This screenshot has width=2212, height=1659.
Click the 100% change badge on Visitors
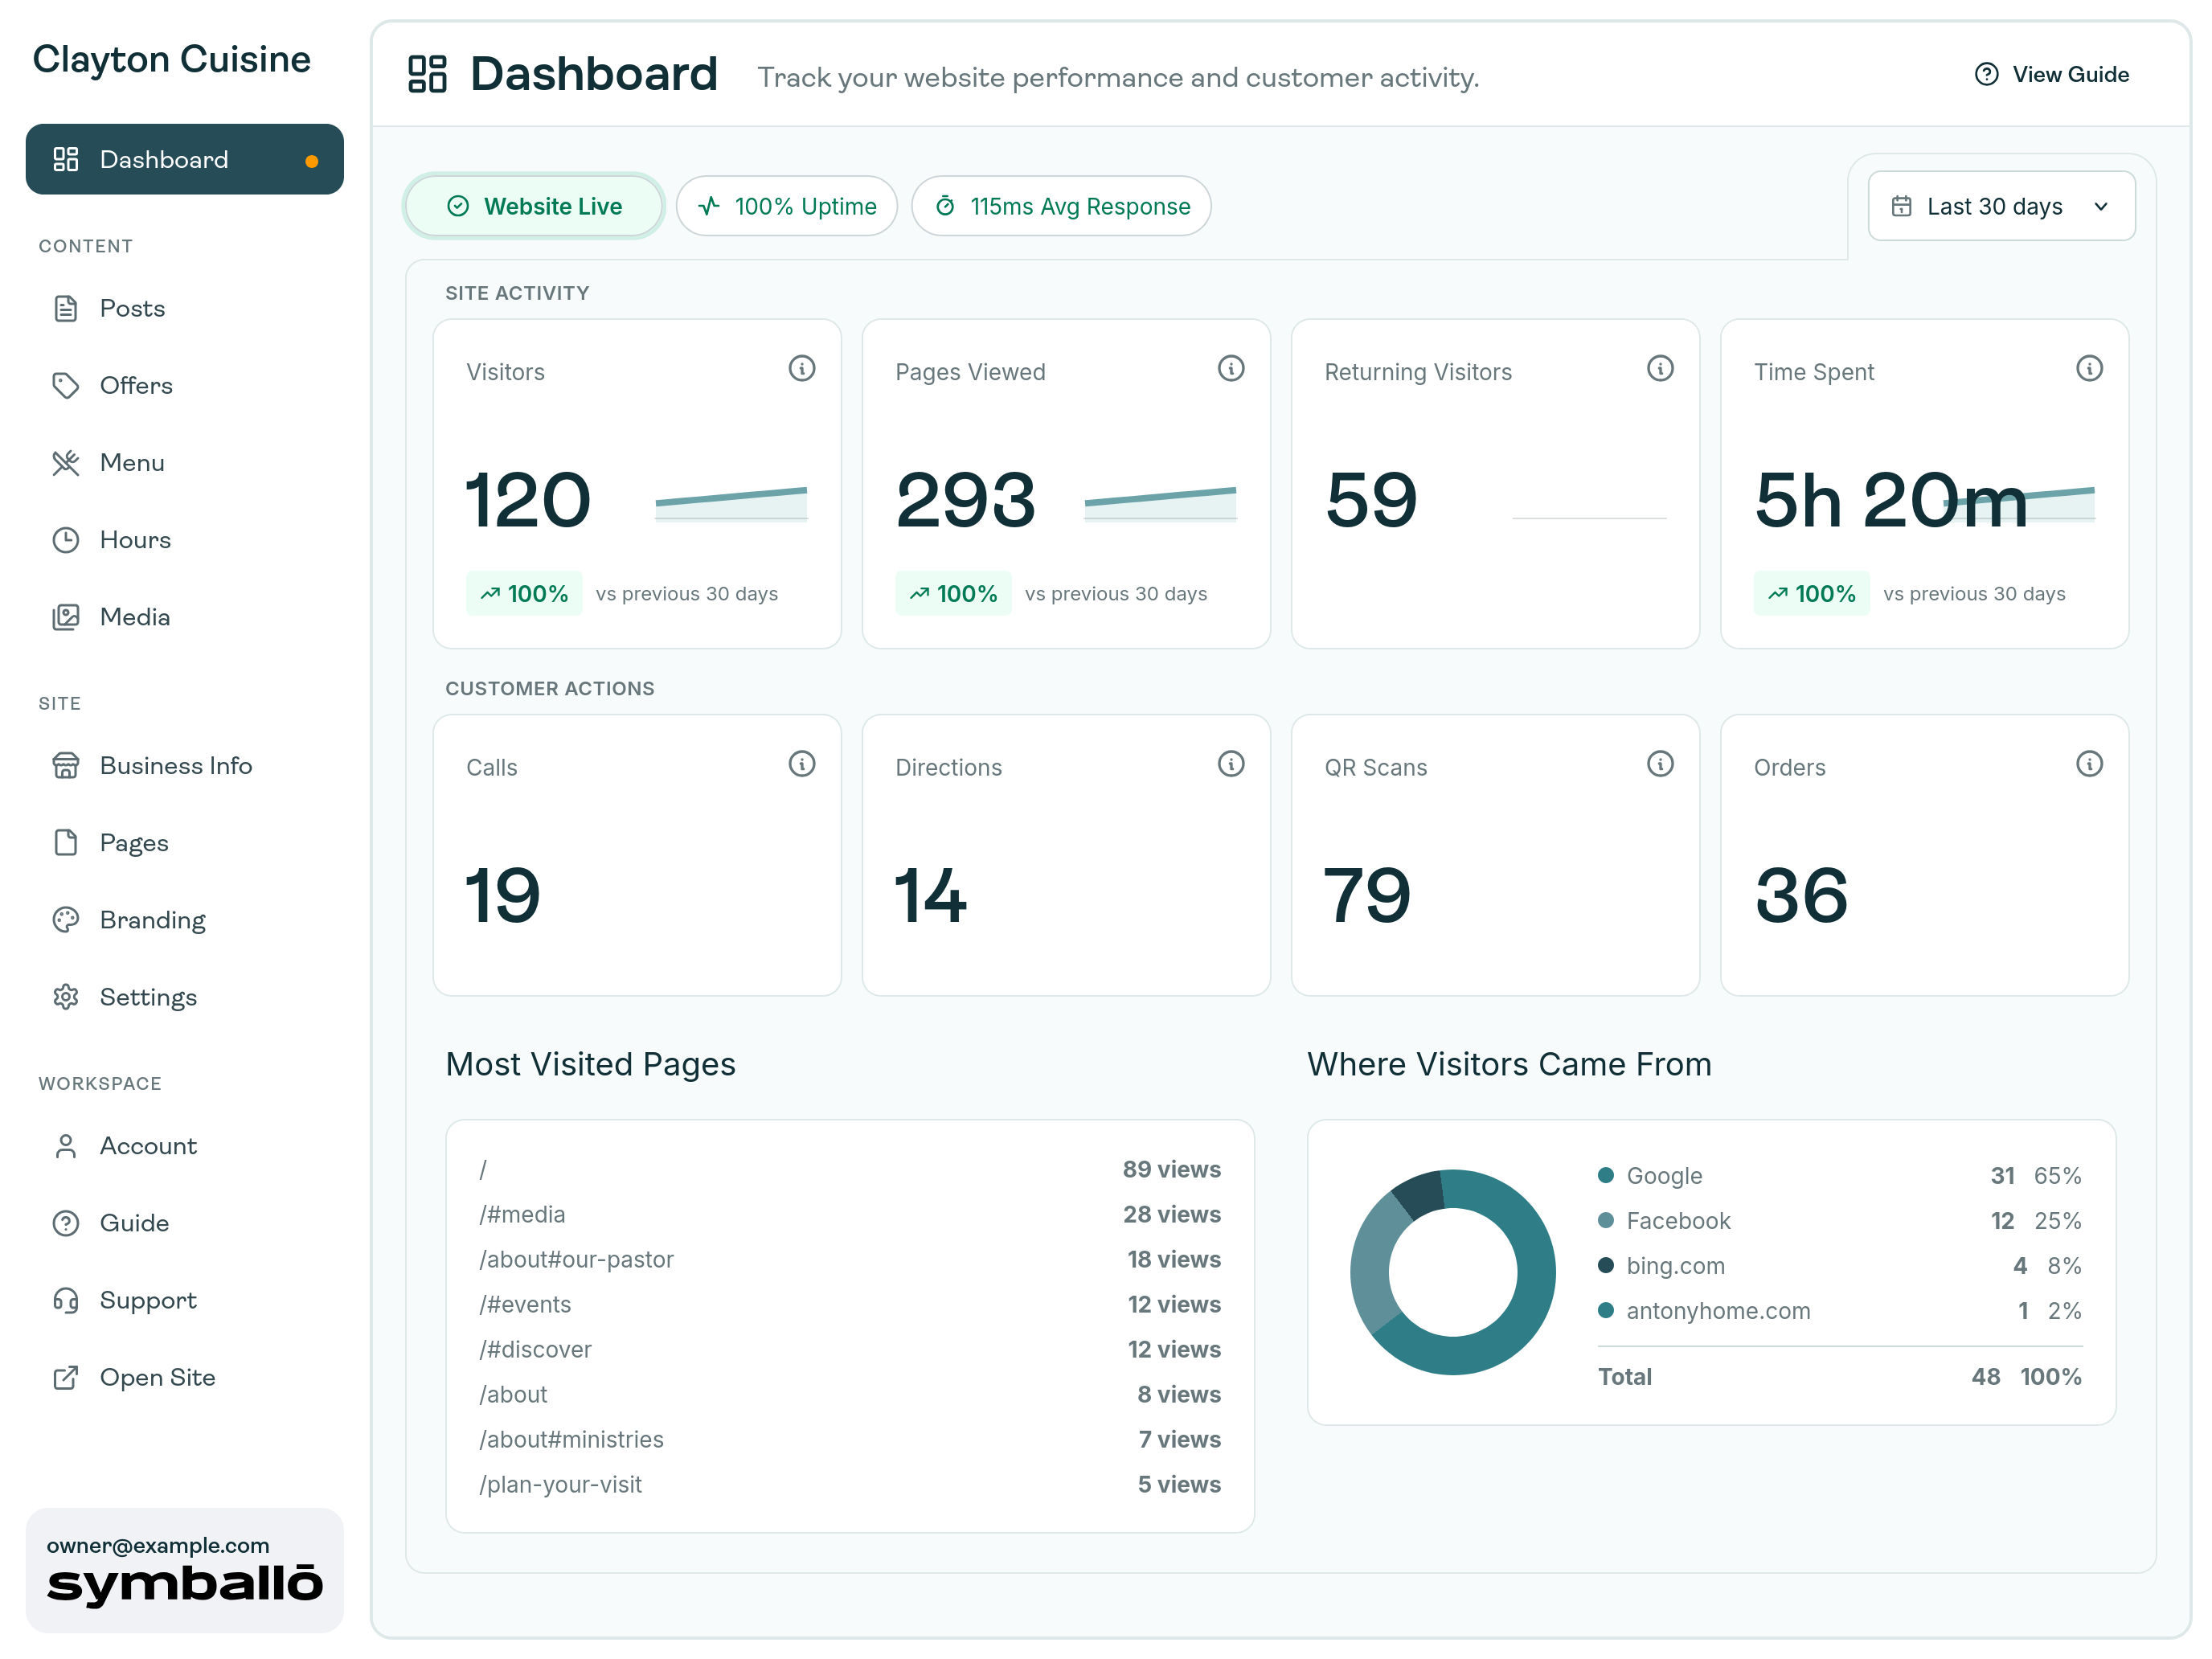tap(524, 593)
